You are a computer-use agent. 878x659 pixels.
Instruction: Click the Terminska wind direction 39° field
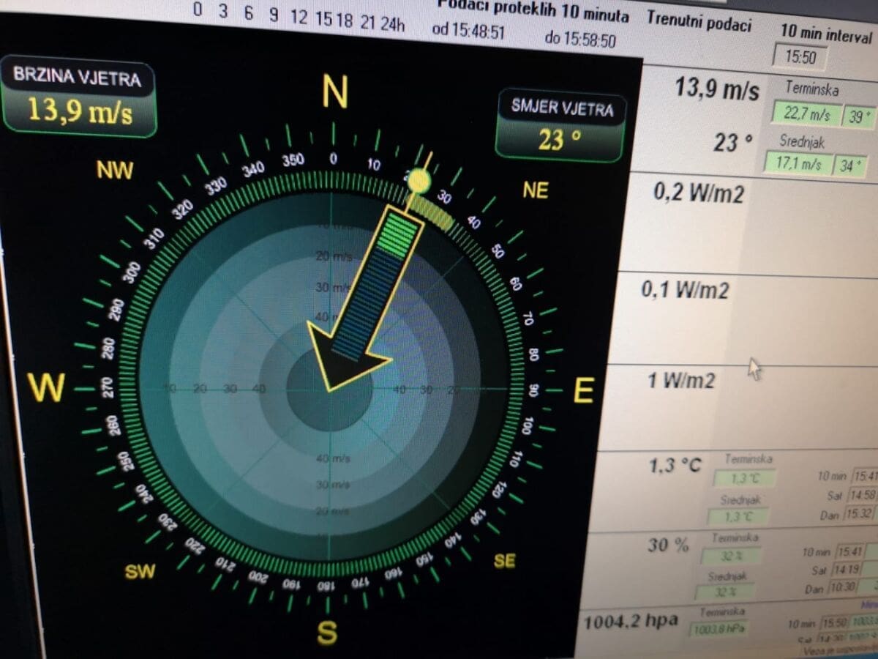pos(859,116)
